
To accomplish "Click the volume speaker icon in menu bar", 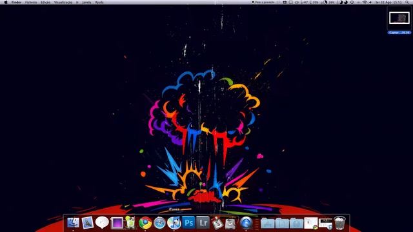I will (370, 2).
